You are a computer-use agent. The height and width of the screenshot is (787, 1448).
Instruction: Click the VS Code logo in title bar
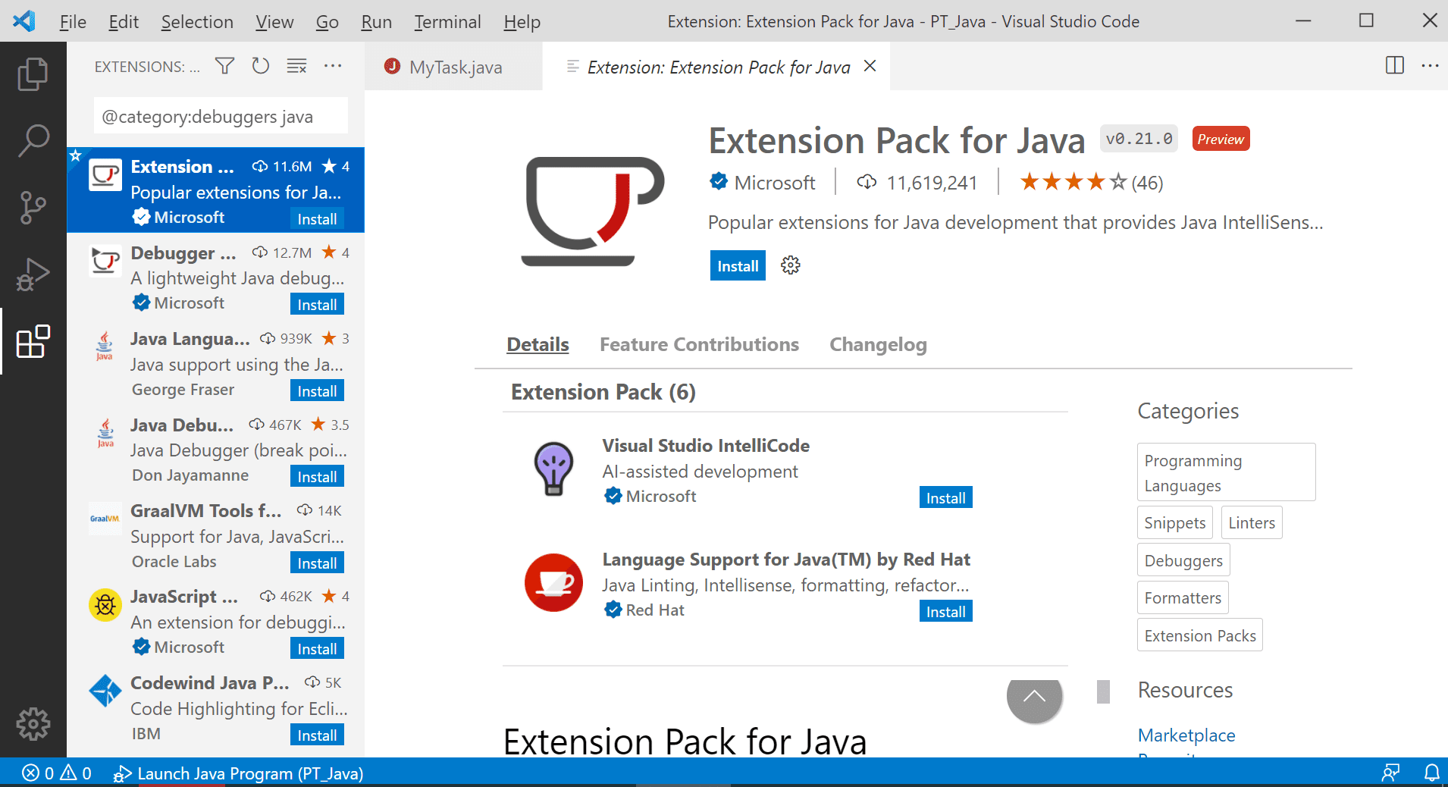pyautogui.click(x=24, y=20)
